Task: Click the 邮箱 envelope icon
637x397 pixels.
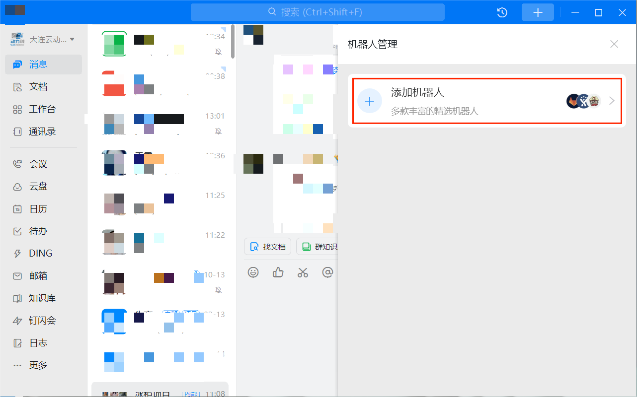Action: (17, 276)
